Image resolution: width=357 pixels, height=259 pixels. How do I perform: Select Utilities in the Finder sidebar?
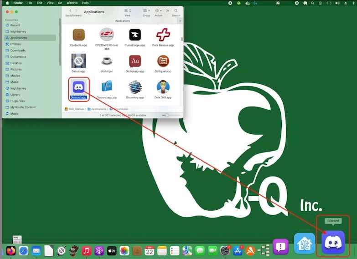coord(30,44)
